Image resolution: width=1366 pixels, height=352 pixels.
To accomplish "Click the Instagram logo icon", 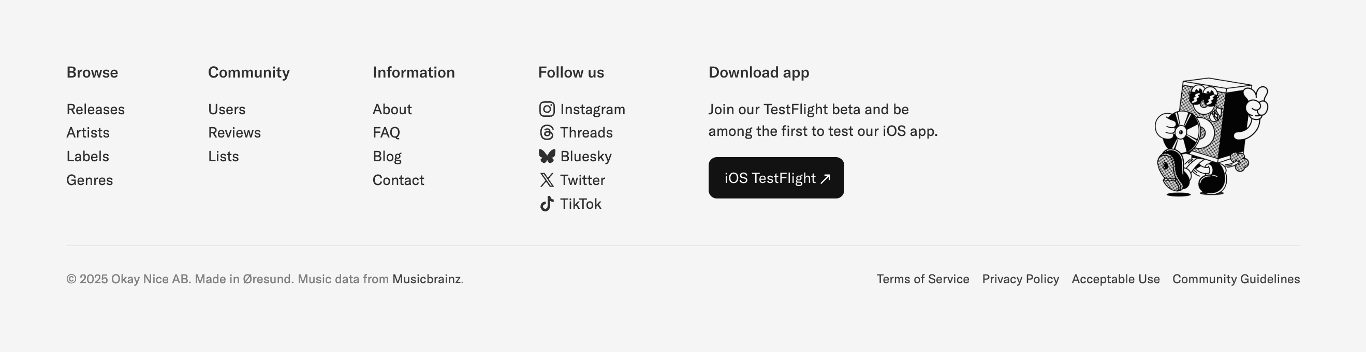I will pyautogui.click(x=547, y=110).
